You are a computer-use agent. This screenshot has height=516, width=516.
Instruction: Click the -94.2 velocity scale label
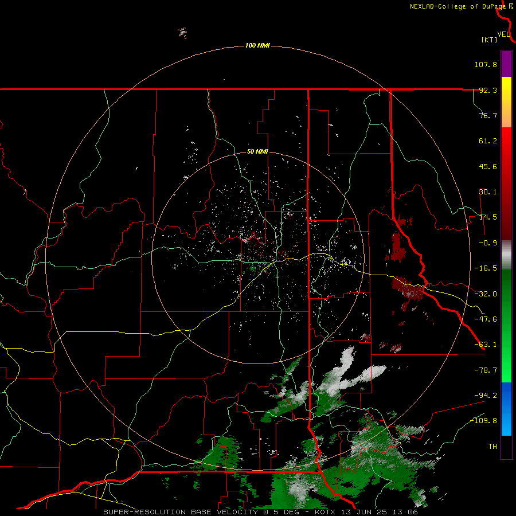click(x=486, y=395)
